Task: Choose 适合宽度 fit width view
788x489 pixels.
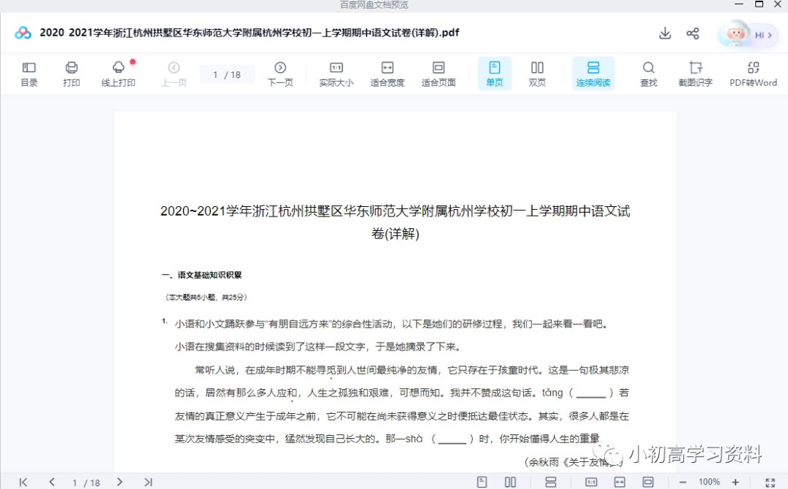Action: 387,74
